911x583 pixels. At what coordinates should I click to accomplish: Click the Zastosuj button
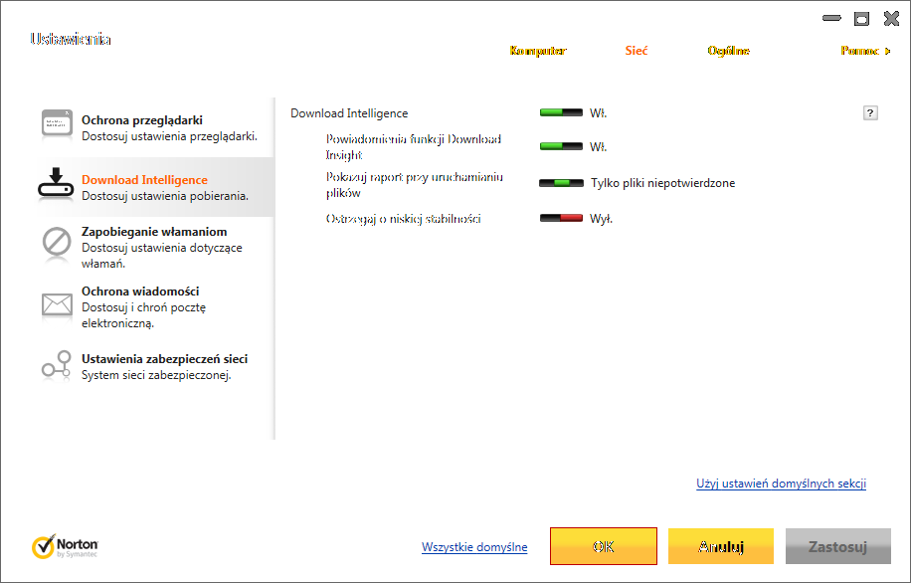click(x=837, y=546)
